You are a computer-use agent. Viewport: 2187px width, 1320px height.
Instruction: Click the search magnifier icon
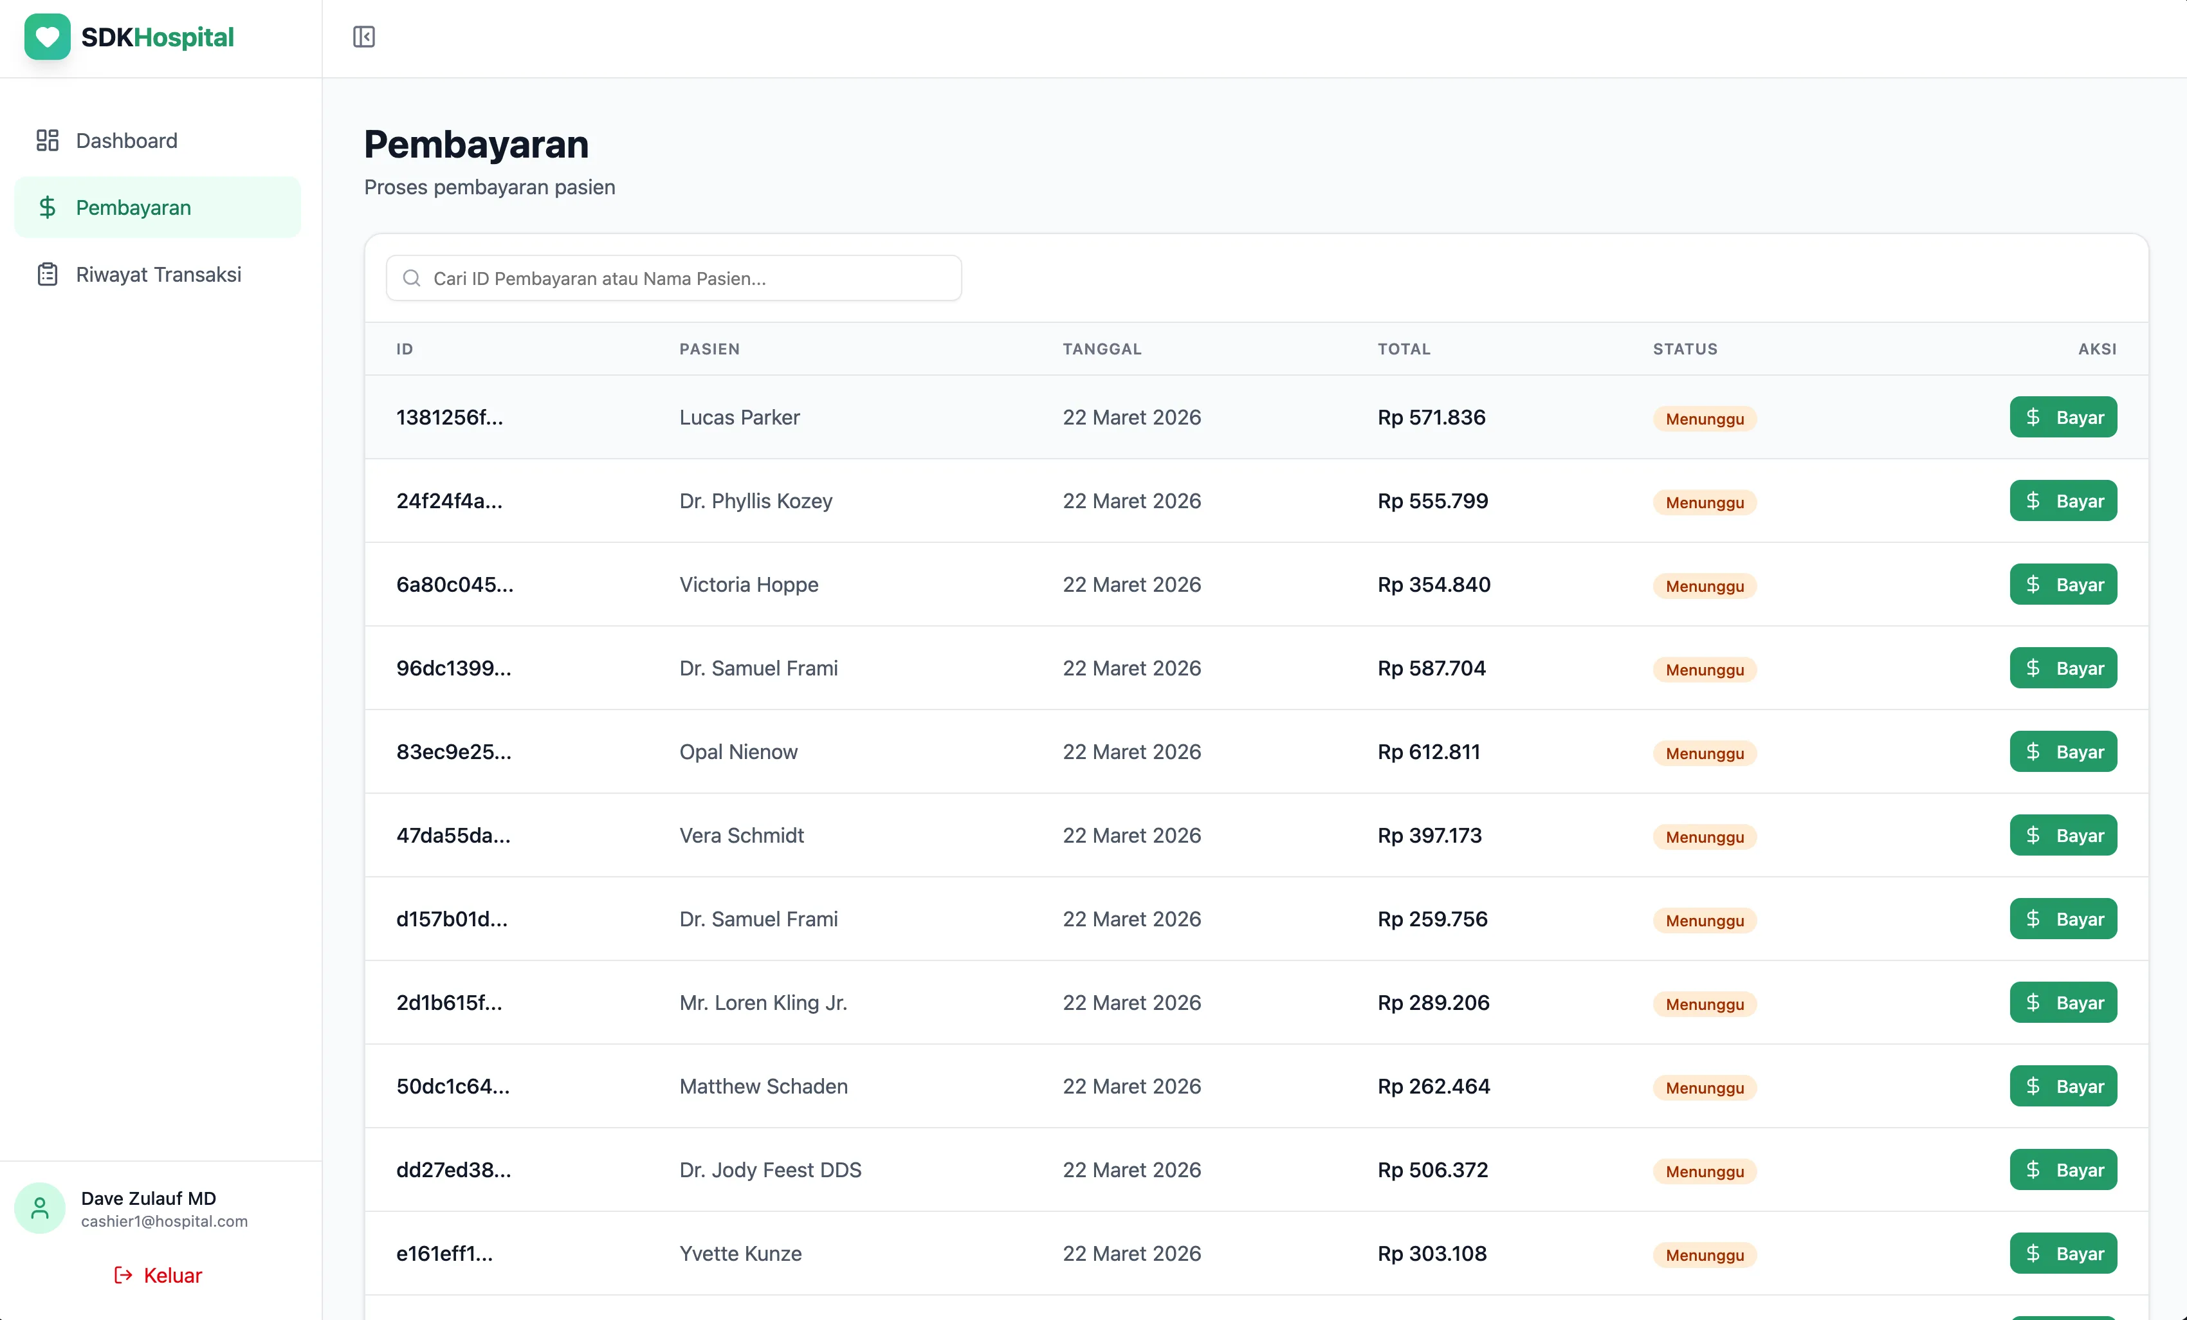click(x=411, y=278)
